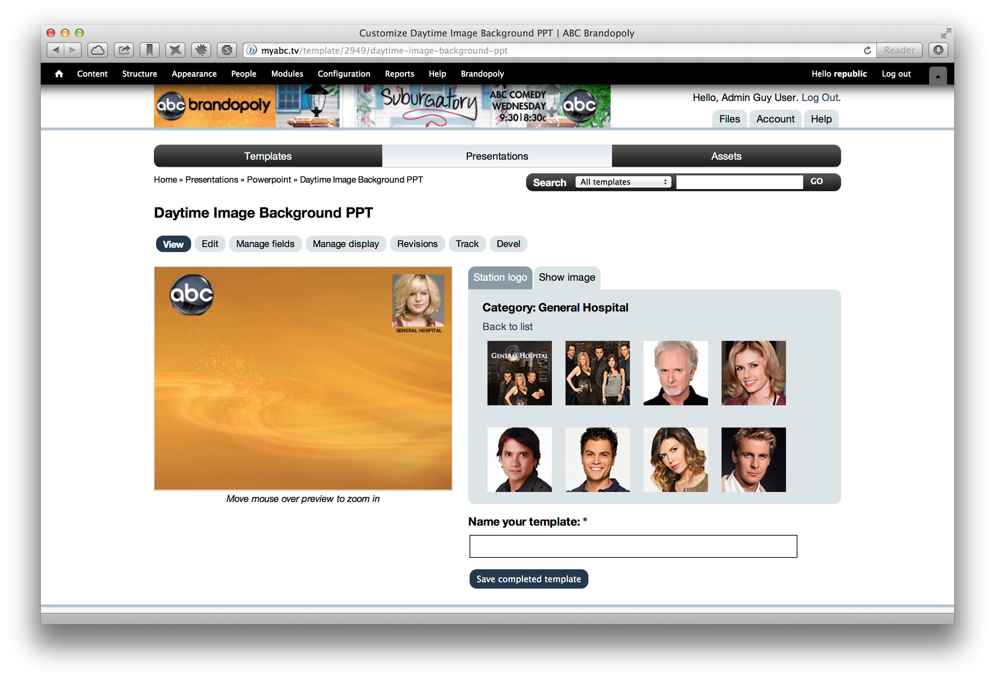Select the View tab
Viewport: 995px width, 681px height.
point(173,244)
